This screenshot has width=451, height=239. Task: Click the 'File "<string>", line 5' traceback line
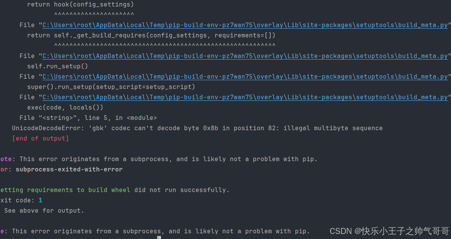(88, 118)
